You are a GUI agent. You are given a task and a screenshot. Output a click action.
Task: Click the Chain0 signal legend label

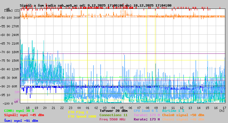pyautogui.click(x=183, y=115)
